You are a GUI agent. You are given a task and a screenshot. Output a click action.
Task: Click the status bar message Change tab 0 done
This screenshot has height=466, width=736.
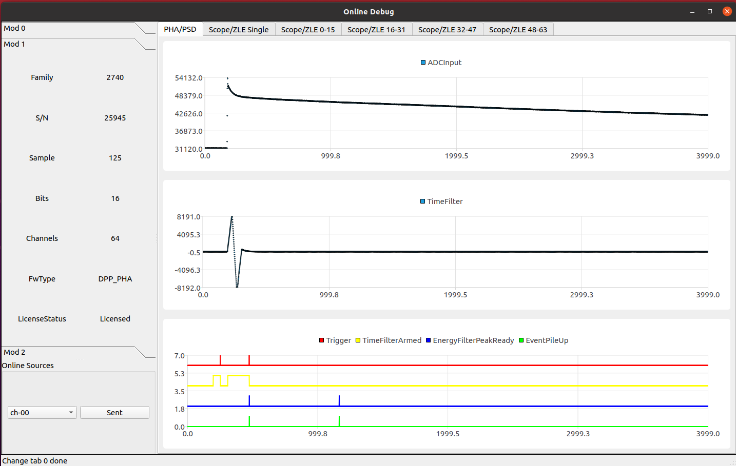click(35, 461)
